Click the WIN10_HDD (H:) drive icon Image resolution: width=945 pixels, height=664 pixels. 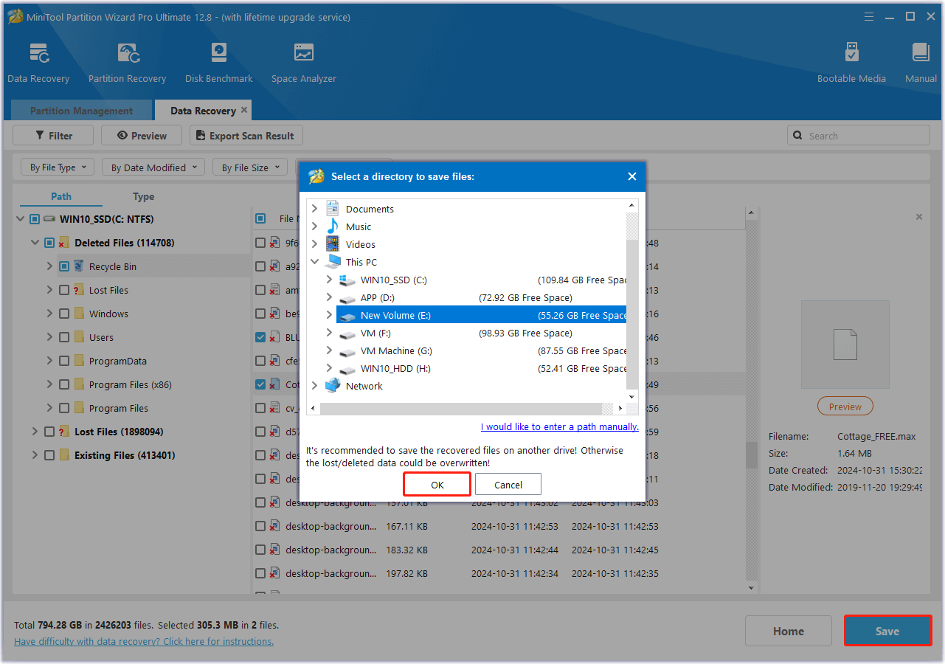coord(347,369)
